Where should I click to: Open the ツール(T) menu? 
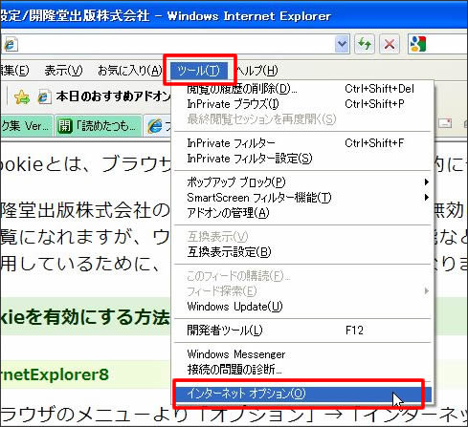click(199, 71)
